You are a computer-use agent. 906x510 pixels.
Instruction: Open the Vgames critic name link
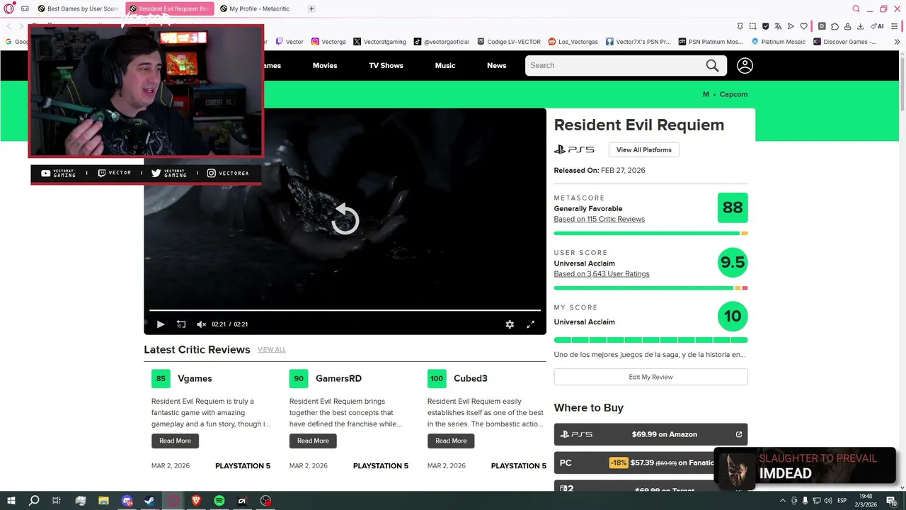[x=195, y=378]
